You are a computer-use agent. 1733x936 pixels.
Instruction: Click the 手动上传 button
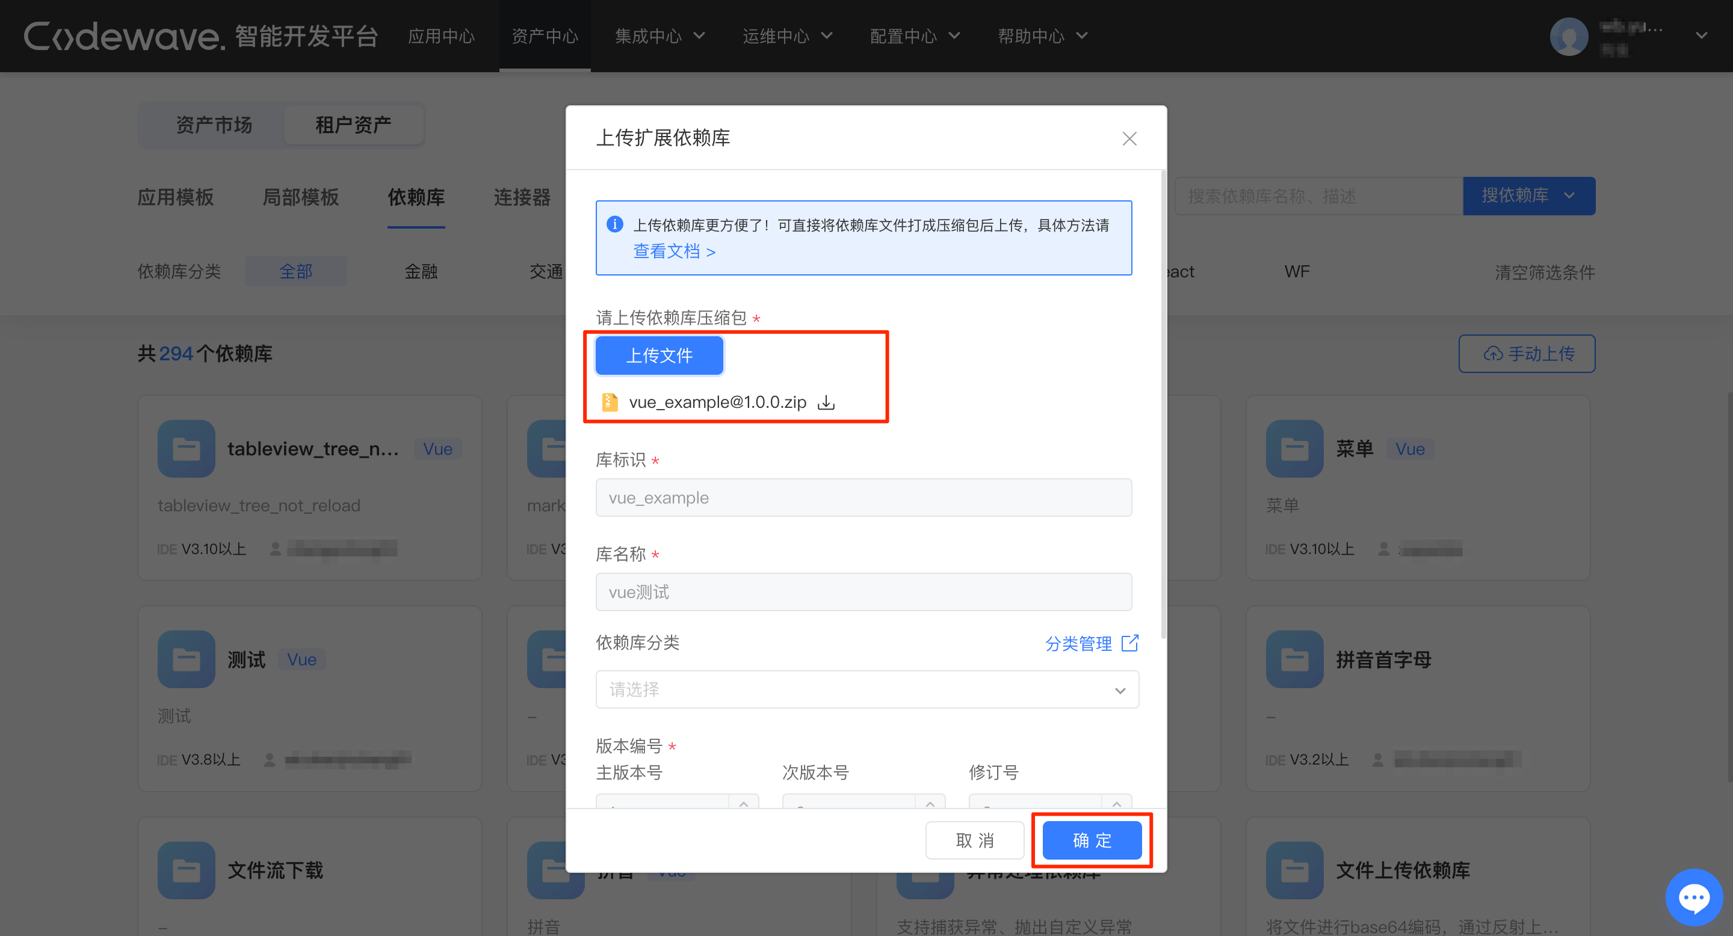tap(1527, 354)
